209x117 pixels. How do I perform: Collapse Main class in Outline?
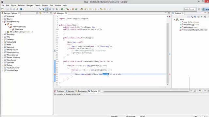coord(174,19)
